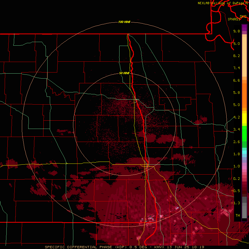Screen dimensions: 249x249
Task: Select the 1.8 value on color scale
Action: [x=237, y=154]
